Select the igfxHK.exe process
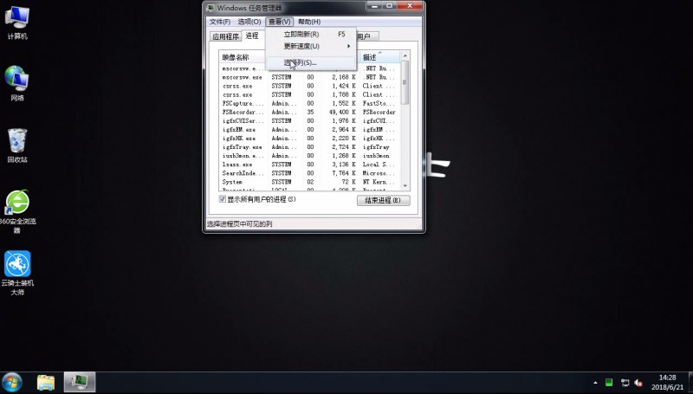Screen dimensions: 693x394 (310, 139)
